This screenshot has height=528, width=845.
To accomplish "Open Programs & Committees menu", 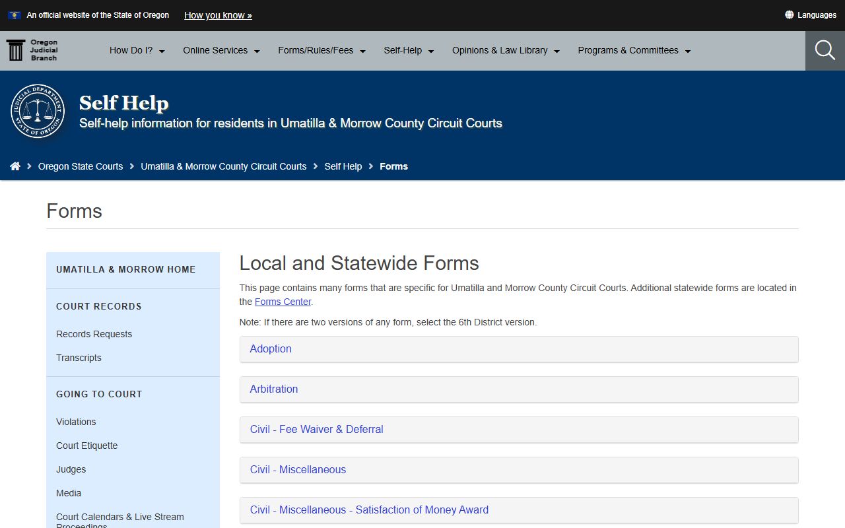I will click(x=634, y=50).
